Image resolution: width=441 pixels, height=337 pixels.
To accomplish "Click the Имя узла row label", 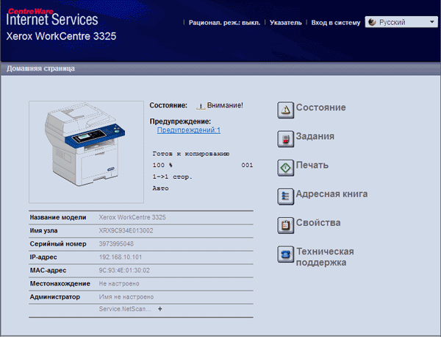I will coord(43,230).
